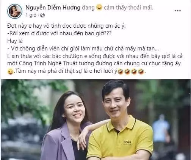Click the third laughing emoji in the row
Screen dimensions: 191x160
[x=134, y=71]
